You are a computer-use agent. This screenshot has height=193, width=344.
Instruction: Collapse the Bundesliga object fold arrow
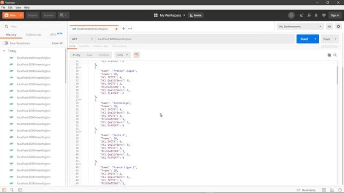(80, 100)
